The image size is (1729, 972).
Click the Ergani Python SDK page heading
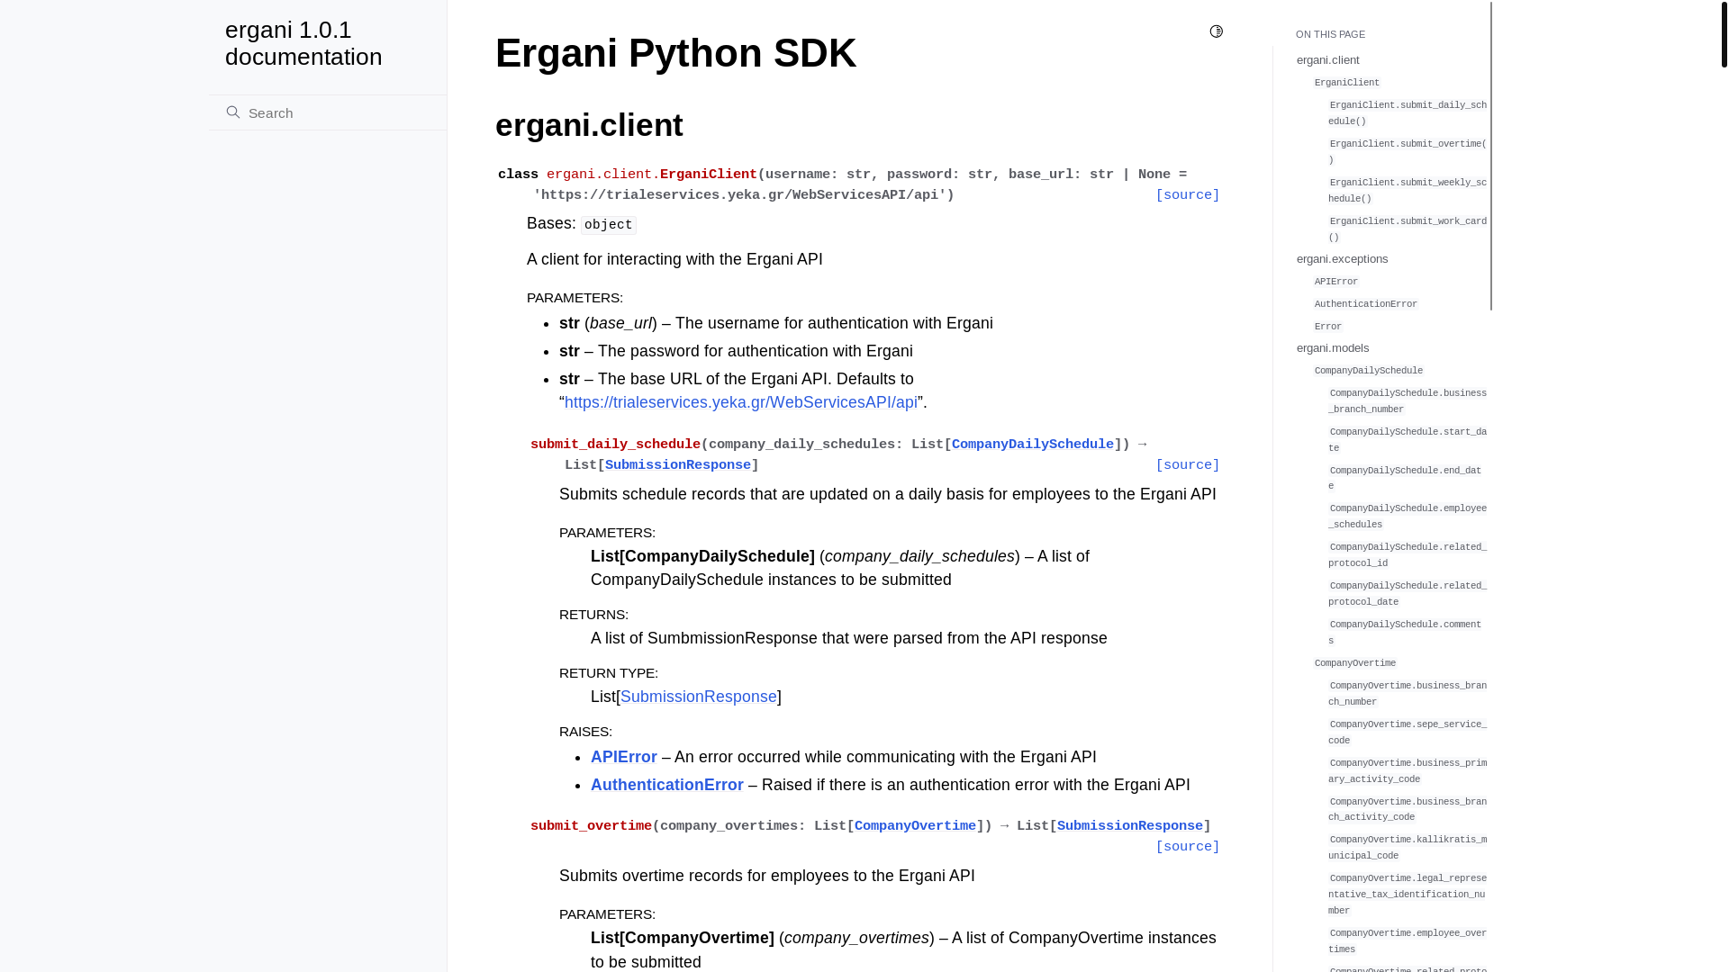tap(675, 53)
